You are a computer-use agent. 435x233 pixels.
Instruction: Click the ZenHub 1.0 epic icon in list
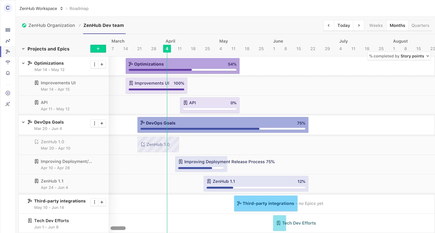[x=36, y=142]
